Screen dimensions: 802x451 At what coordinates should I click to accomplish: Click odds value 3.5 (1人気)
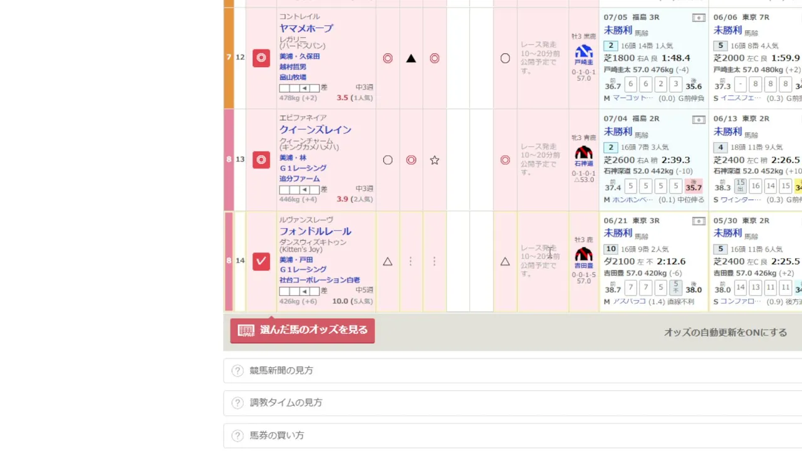[355, 98]
